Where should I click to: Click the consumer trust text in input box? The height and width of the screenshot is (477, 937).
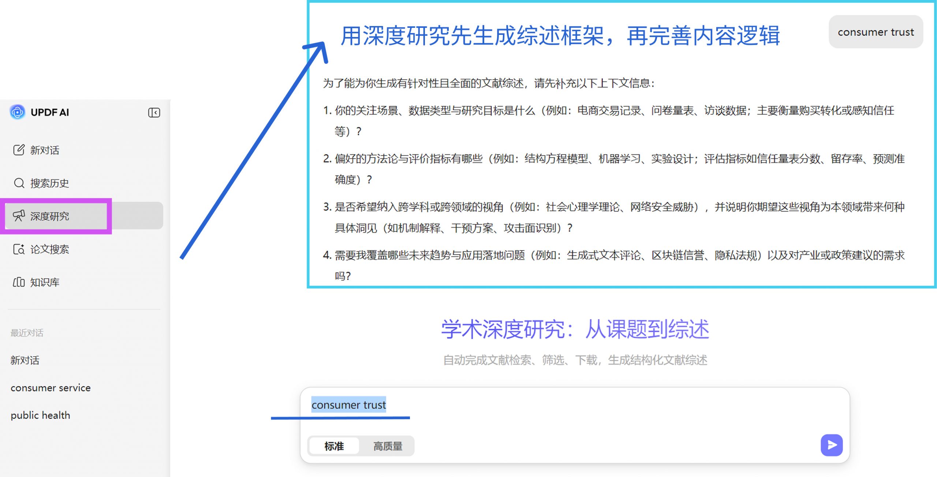click(x=348, y=405)
